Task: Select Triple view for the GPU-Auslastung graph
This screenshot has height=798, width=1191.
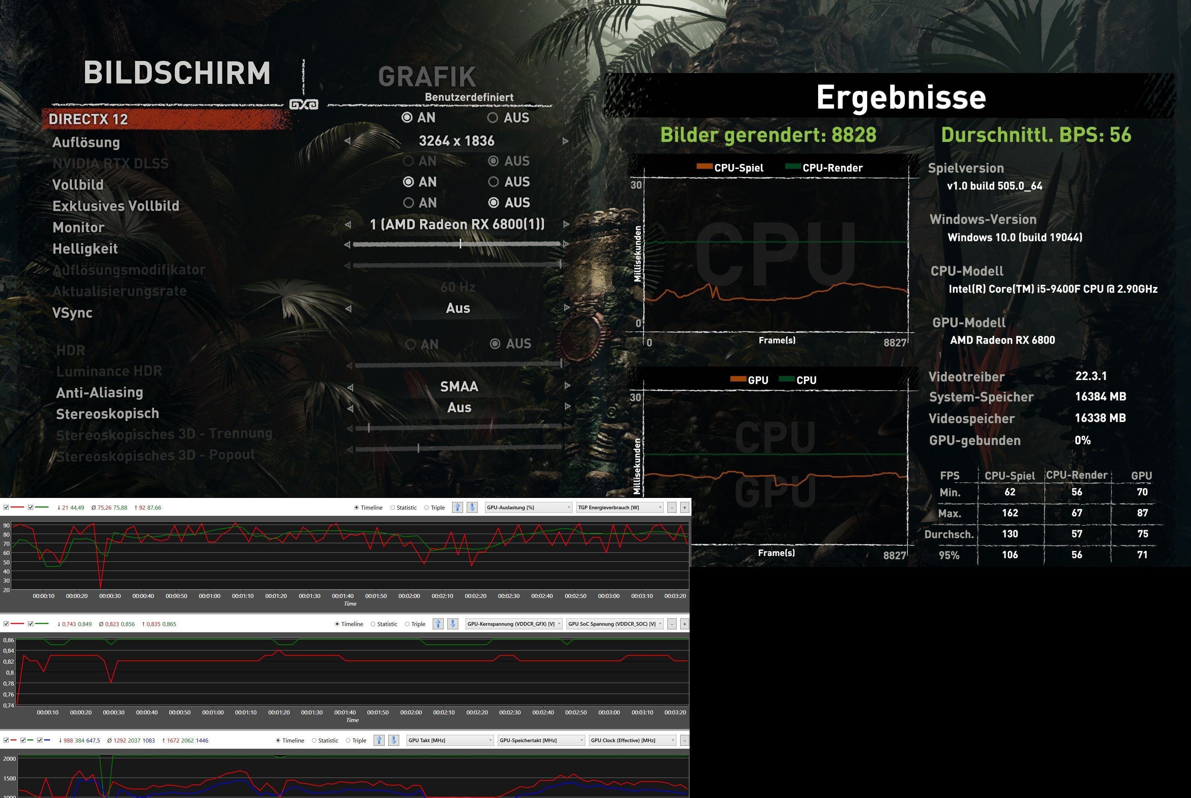Action: [435, 507]
